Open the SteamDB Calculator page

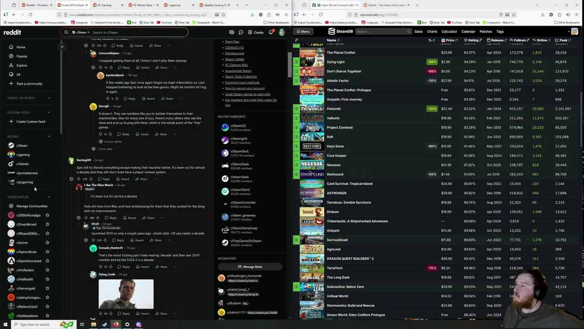[449, 32]
